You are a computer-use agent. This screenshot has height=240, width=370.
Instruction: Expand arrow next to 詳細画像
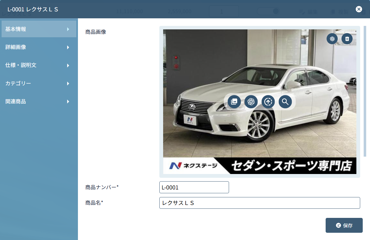coord(68,47)
